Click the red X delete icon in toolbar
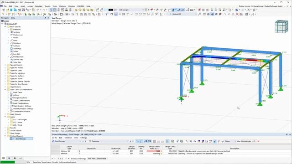Screen dimensions: 292x164 point(237,14)
